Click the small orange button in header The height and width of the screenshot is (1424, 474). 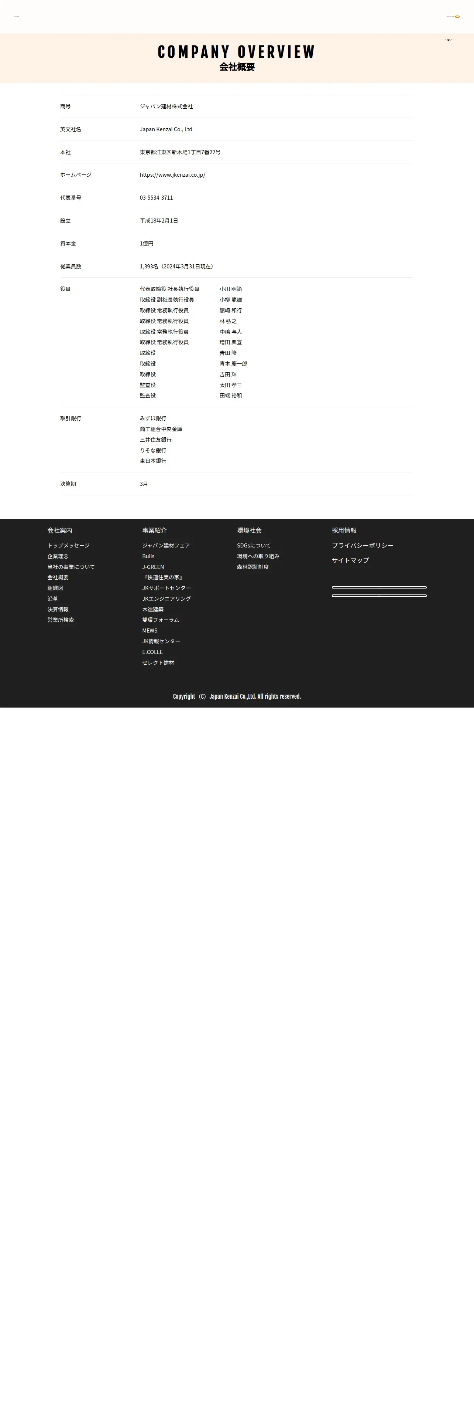(457, 17)
